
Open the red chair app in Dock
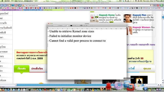pos(108,87)
